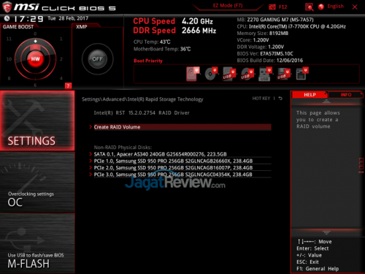Toggle the Game Boost HW knob
The height and width of the screenshot is (274, 365).
point(35,59)
